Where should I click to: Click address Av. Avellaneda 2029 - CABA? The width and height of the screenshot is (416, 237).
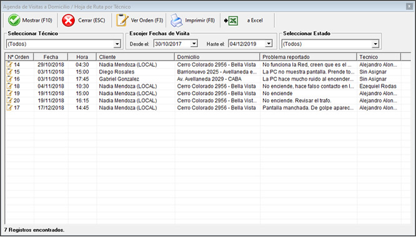pos(209,79)
